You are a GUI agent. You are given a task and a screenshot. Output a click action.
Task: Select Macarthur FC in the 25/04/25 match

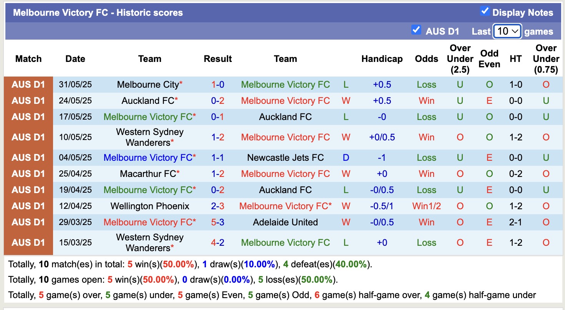coord(147,173)
